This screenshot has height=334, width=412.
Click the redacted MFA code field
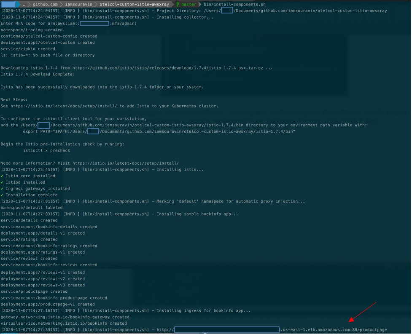pyautogui.click(x=94, y=23)
